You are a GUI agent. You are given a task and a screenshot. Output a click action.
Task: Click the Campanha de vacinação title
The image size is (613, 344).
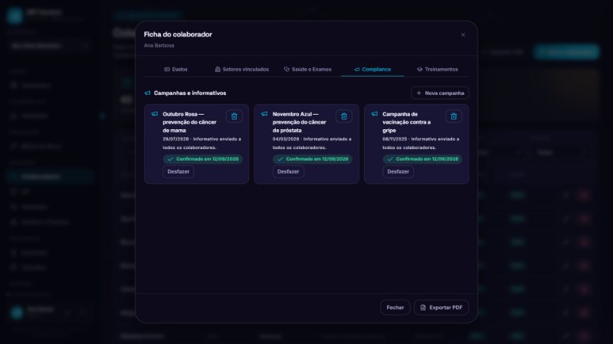click(x=407, y=122)
